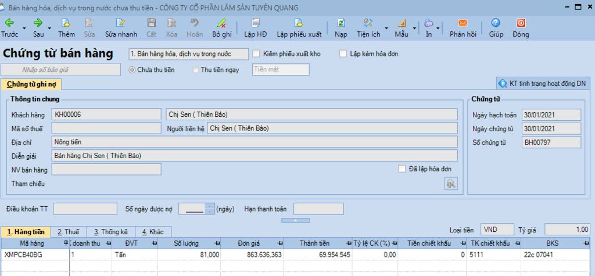This screenshot has height=276, width=595.
Task: Send feedback via Phản hồi
Action: [x=463, y=28]
